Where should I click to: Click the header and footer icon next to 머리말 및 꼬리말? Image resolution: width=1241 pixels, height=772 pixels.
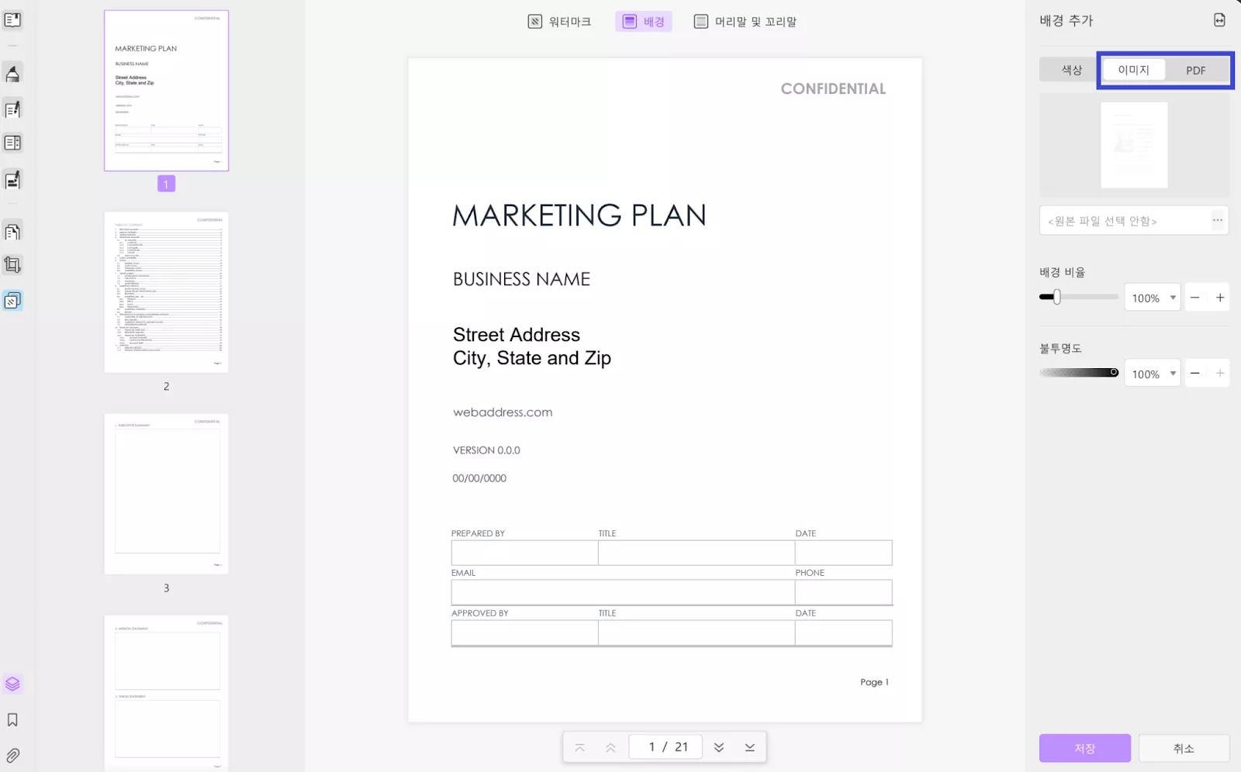700,22
